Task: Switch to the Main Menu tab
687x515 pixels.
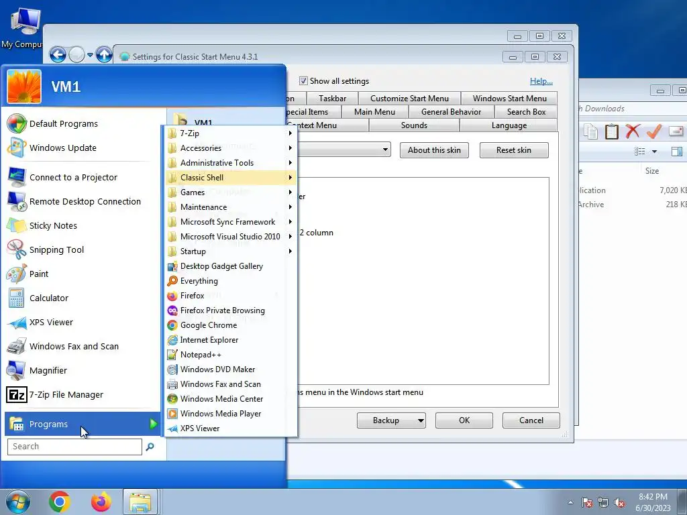Action: (x=374, y=112)
